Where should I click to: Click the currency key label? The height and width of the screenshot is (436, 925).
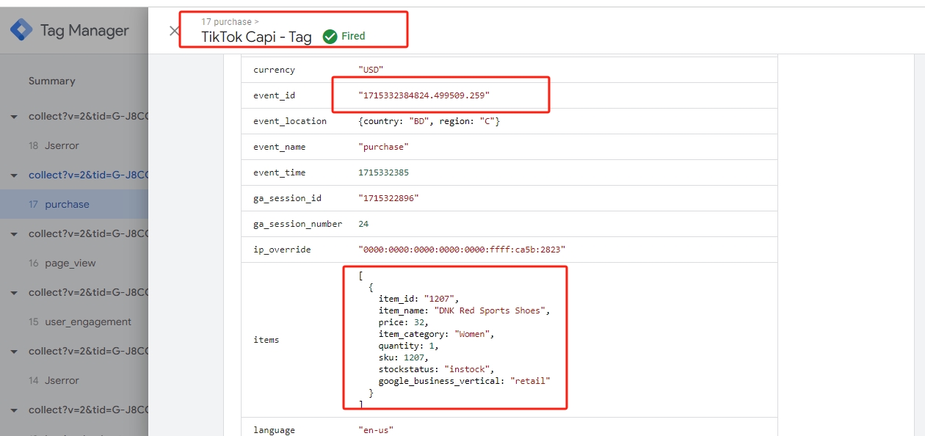point(274,70)
